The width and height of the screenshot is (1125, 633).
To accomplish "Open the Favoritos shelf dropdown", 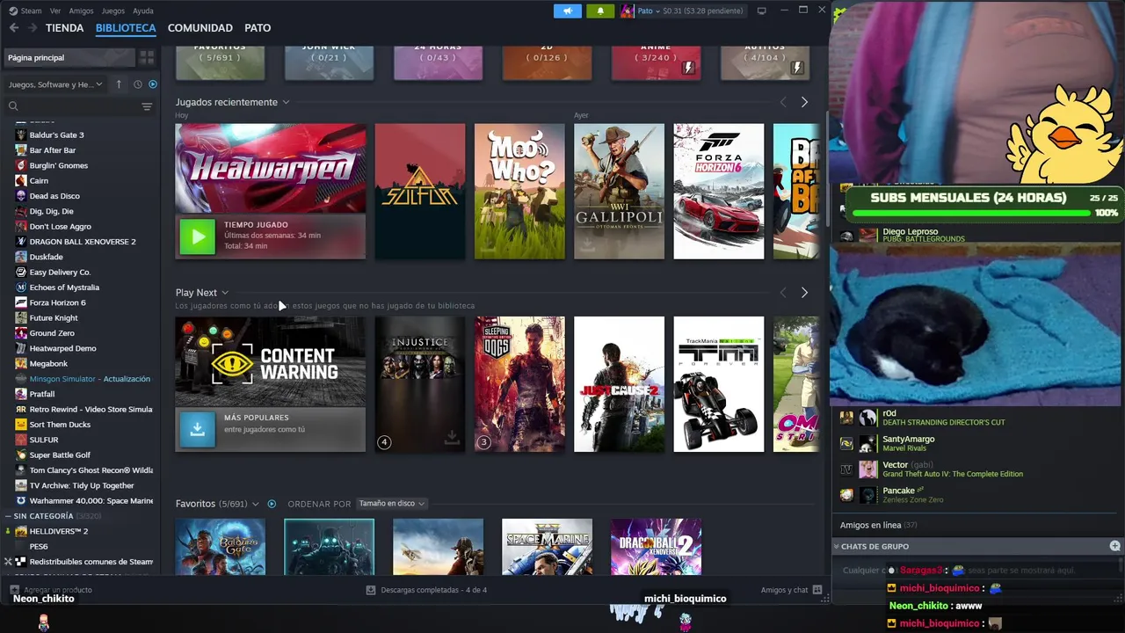I will tap(255, 504).
